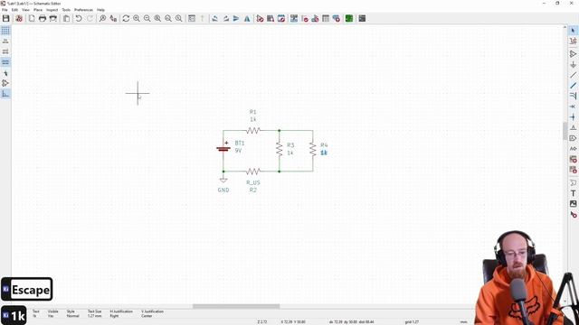Viewport: 579px width, 325px height.
Task: Toggle grid display in left toolbar
Action: tap(5, 31)
